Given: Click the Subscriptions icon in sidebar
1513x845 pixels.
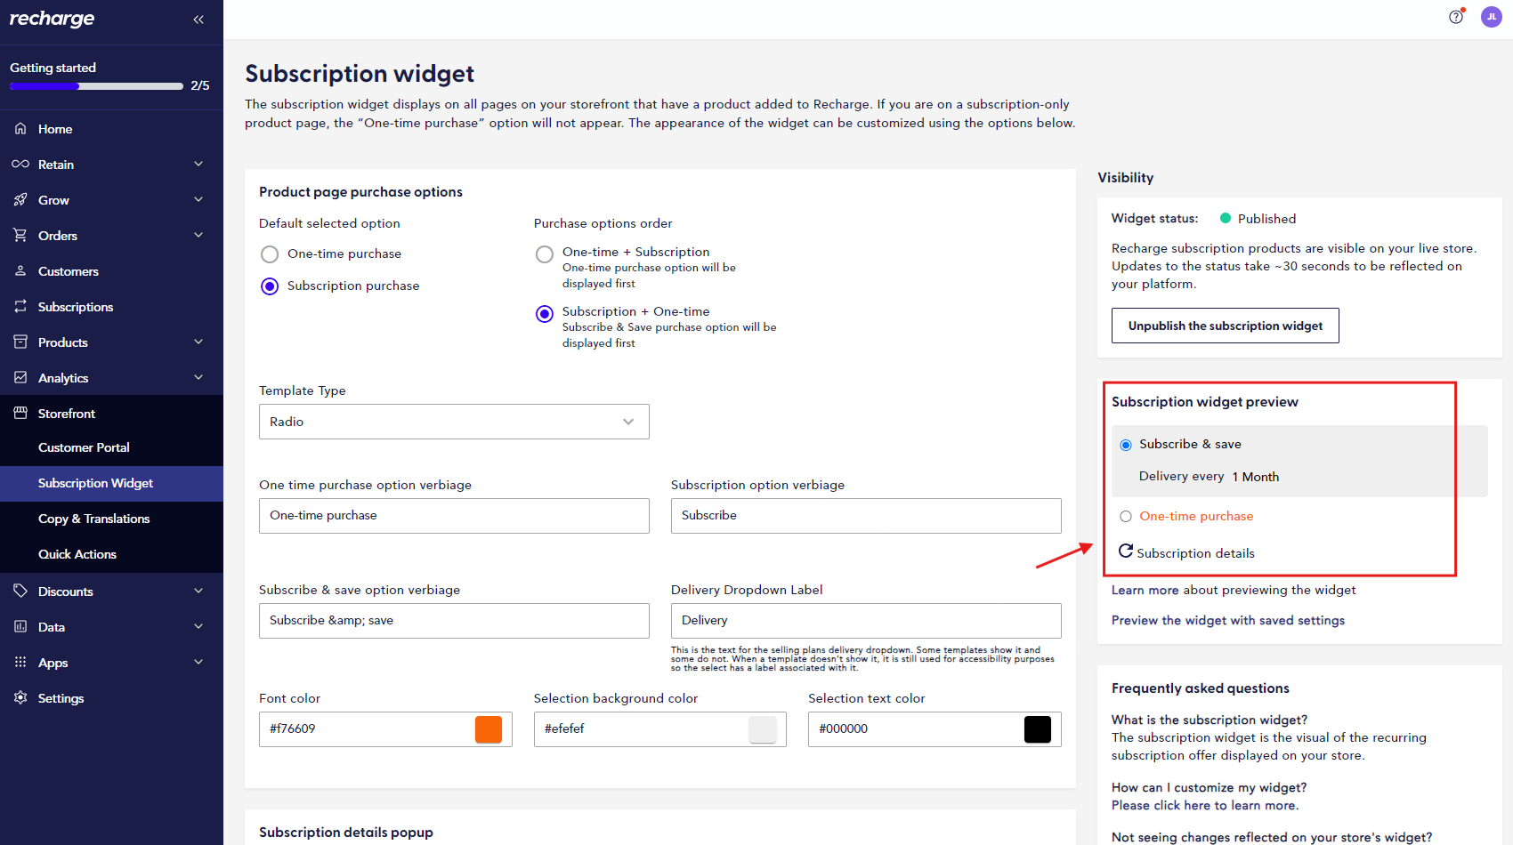Looking at the screenshot, I should click(20, 306).
